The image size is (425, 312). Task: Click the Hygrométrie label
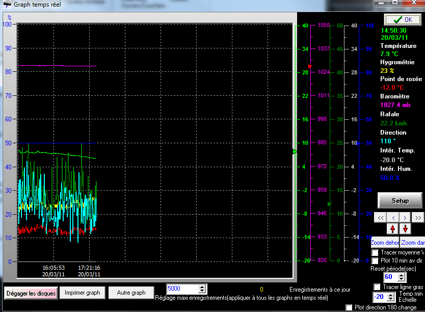click(x=397, y=62)
